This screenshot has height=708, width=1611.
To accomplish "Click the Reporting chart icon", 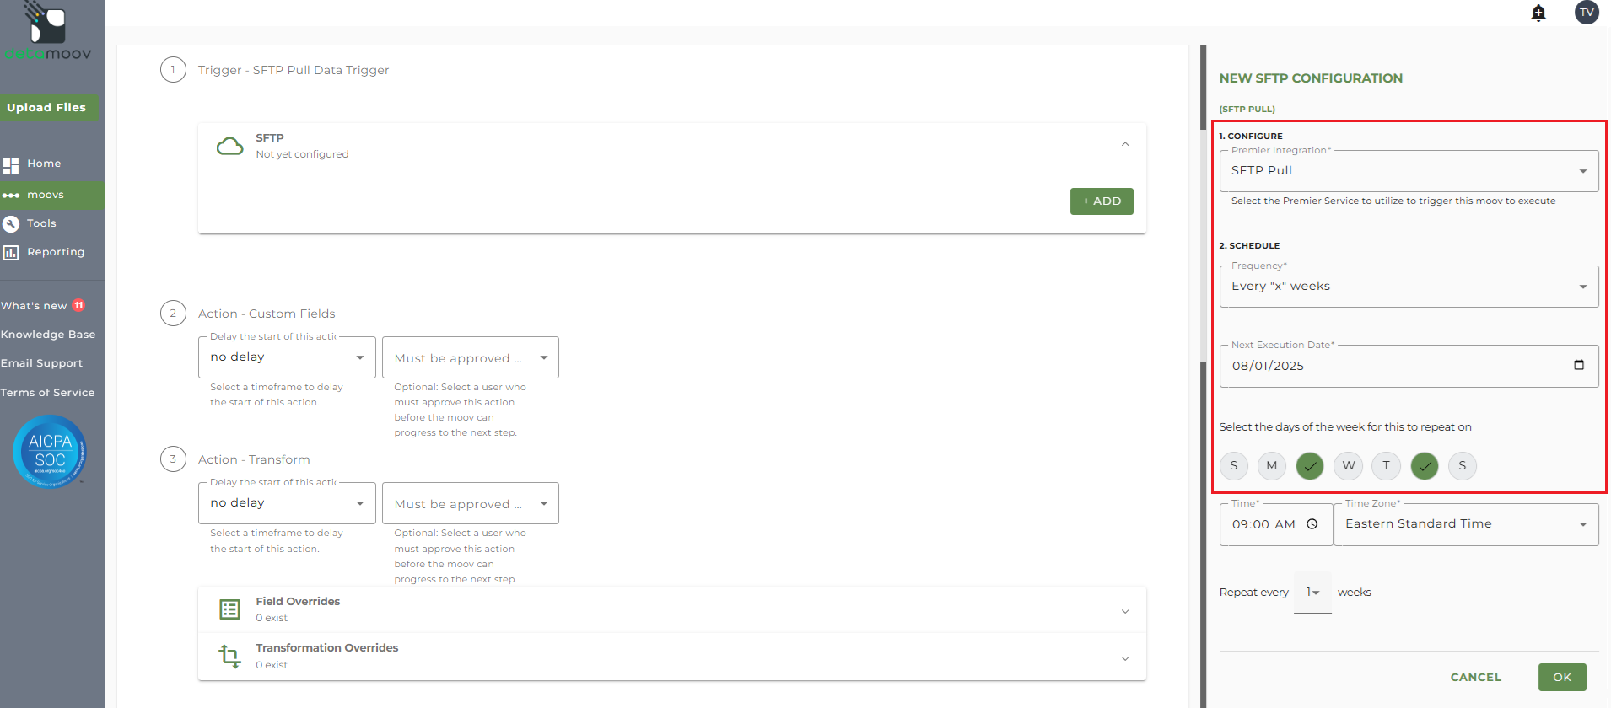I will (x=11, y=253).
